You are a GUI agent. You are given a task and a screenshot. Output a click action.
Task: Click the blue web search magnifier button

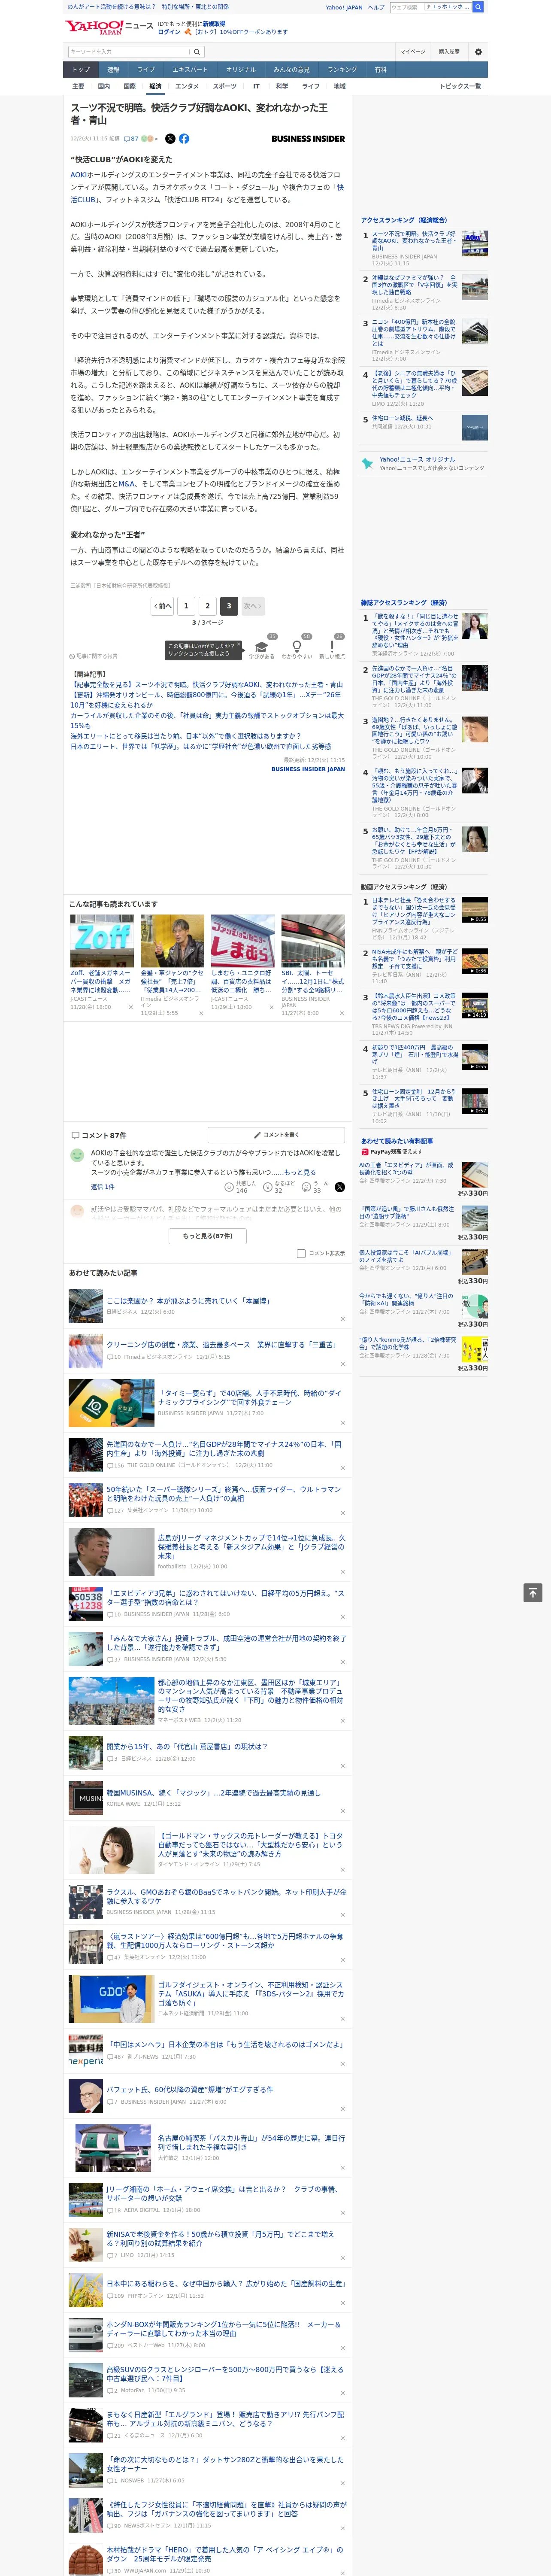pyautogui.click(x=478, y=7)
